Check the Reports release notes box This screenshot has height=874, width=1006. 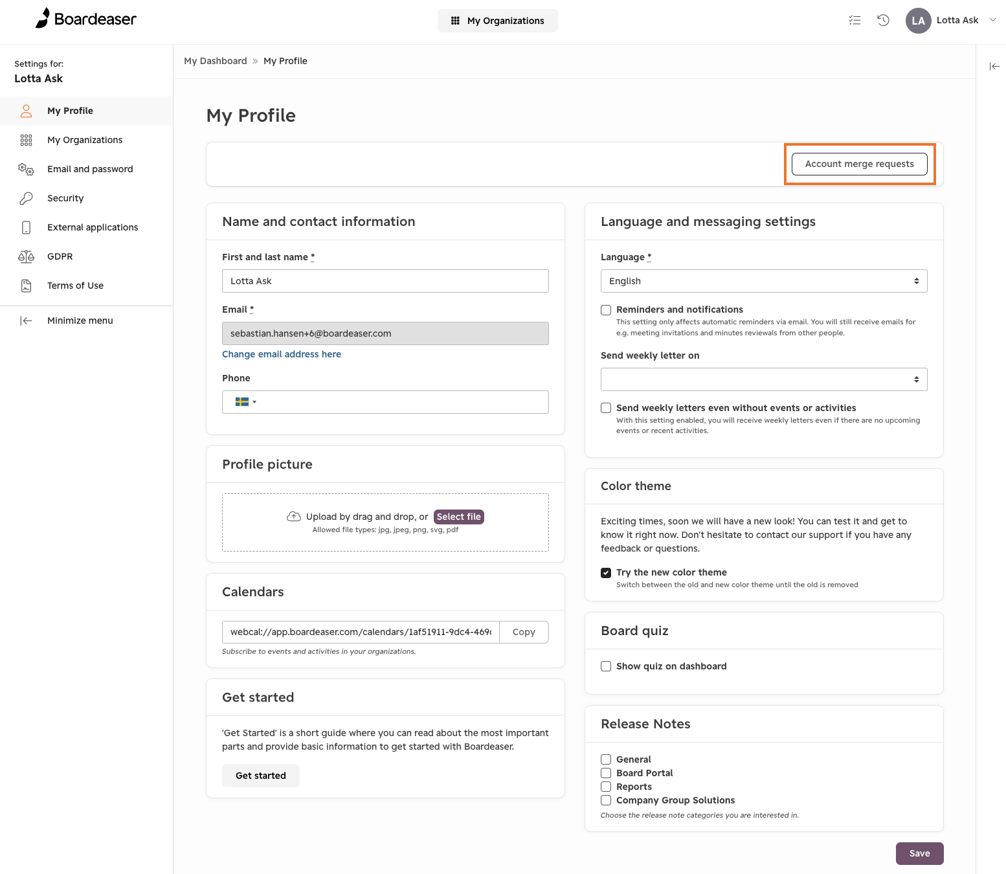click(x=606, y=787)
